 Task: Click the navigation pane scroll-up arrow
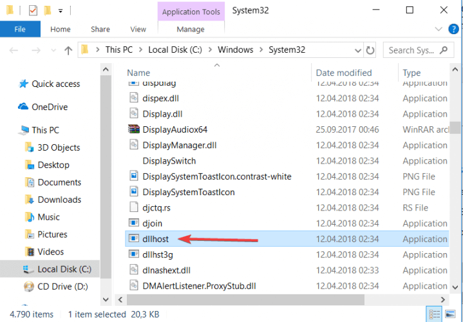[106, 70]
